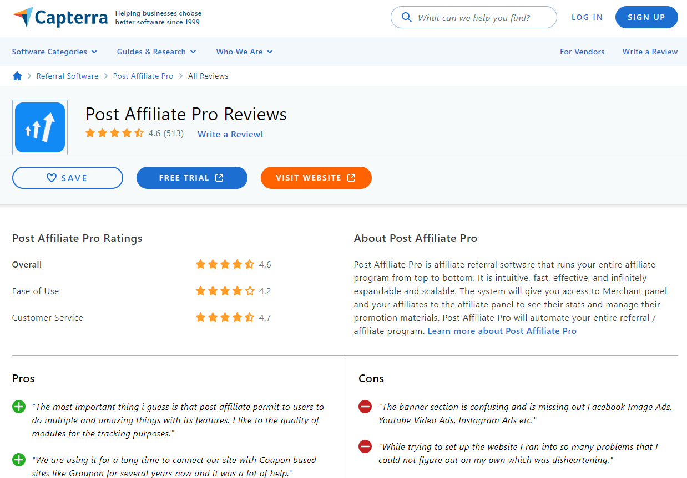Select For Vendors in the navigation
687x478 pixels.
tap(582, 52)
